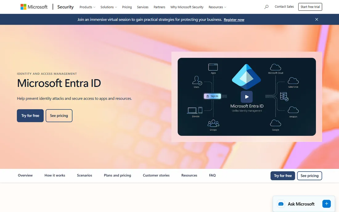This screenshot has width=339, height=212.
Task: Dismiss the banner with the X icon
Action: pyautogui.click(x=317, y=19)
